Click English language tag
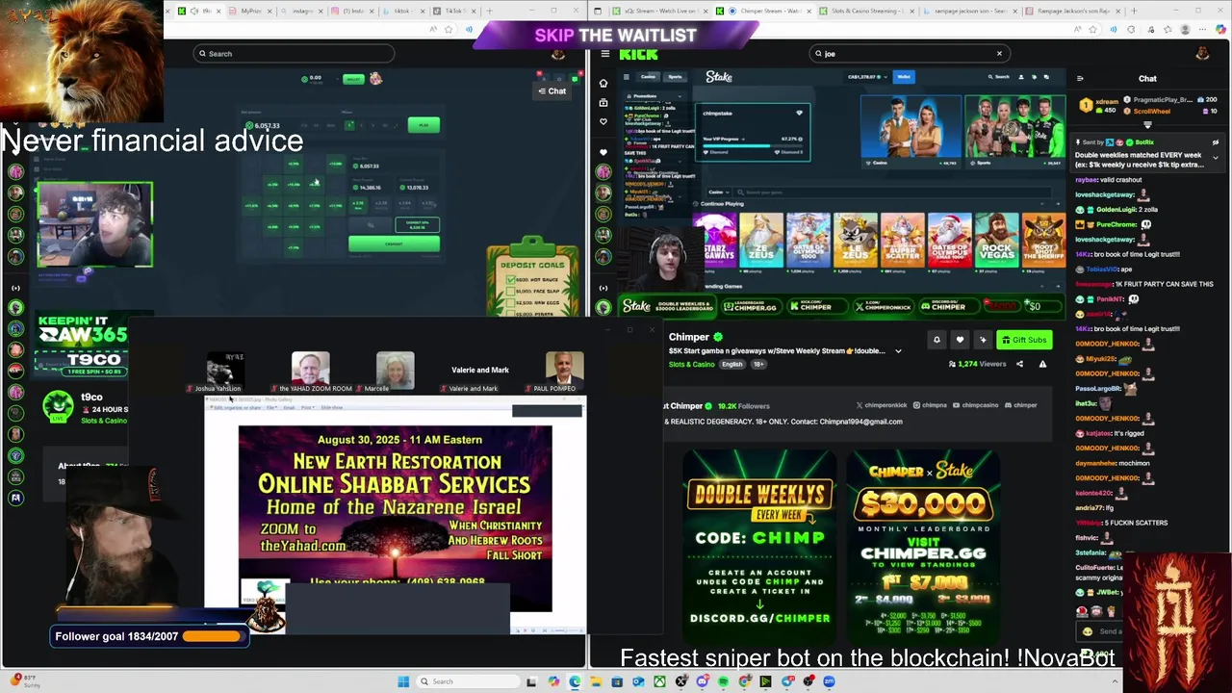Screen dimensions: 1232x693 click(x=732, y=365)
